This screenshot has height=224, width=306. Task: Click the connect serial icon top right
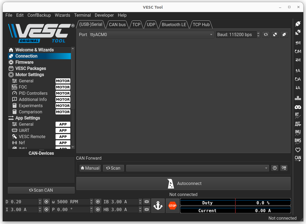click(x=298, y=24)
